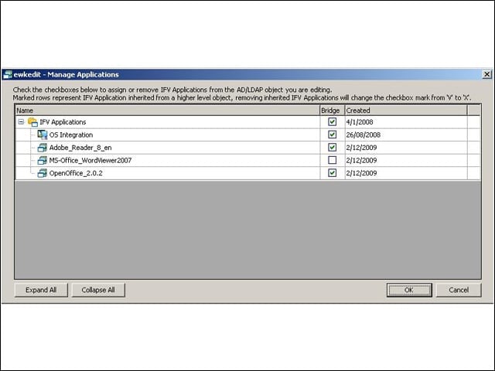The height and width of the screenshot is (371, 495).
Task: Click the Expand All button
Action: 41,290
